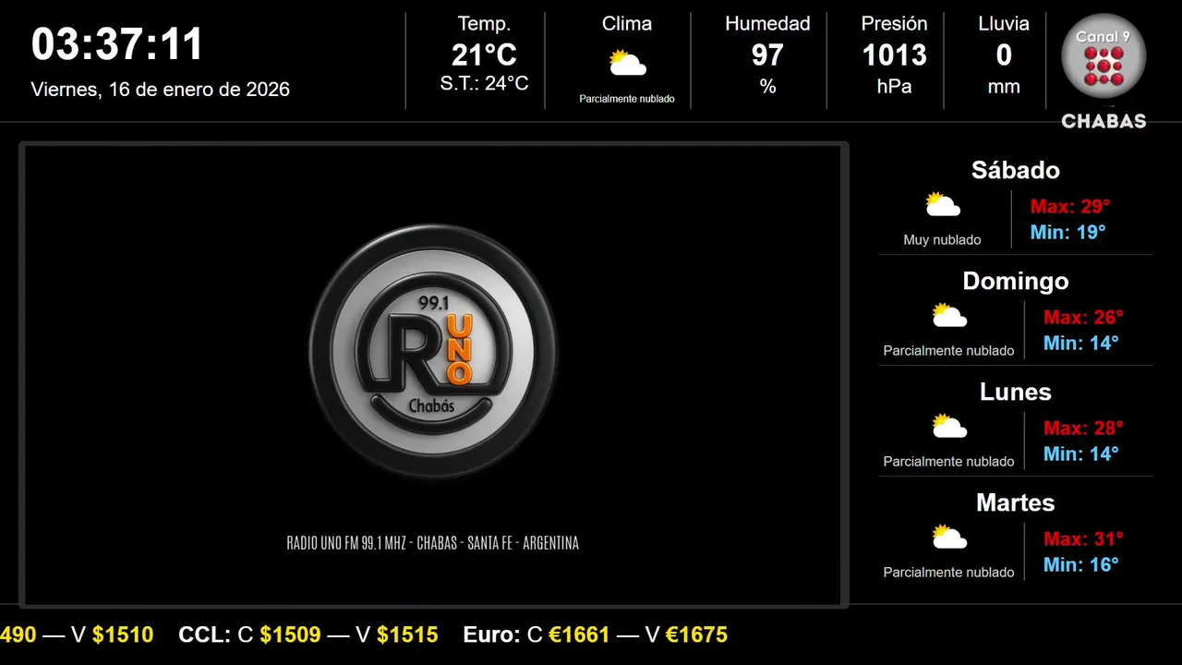Click the date Viernes, 16 de enero de 2026
Screen dimensions: 1182x665
click(161, 90)
